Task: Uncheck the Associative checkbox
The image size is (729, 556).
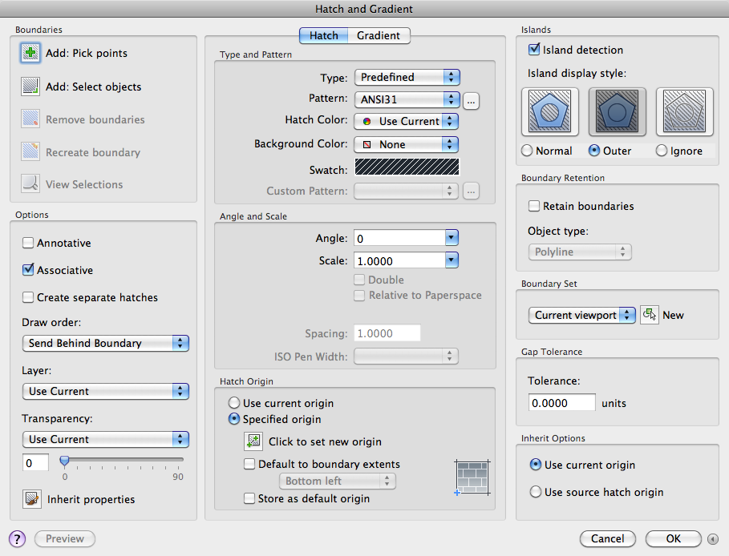Action: tap(28, 270)
